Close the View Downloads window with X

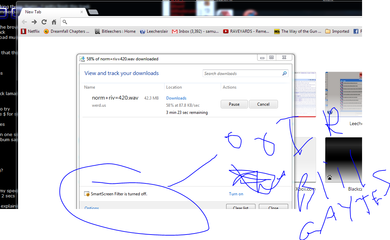(x=284, y=58)
